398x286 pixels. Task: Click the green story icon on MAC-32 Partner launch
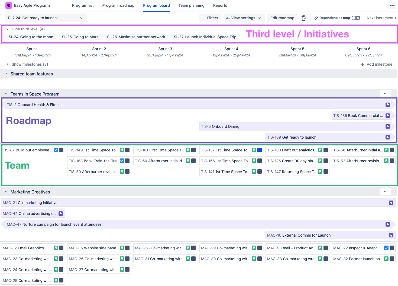[386, 259]
